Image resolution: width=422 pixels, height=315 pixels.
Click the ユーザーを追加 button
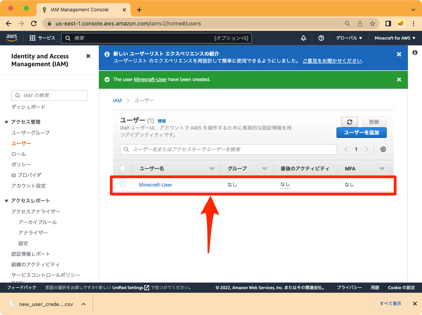361,132
